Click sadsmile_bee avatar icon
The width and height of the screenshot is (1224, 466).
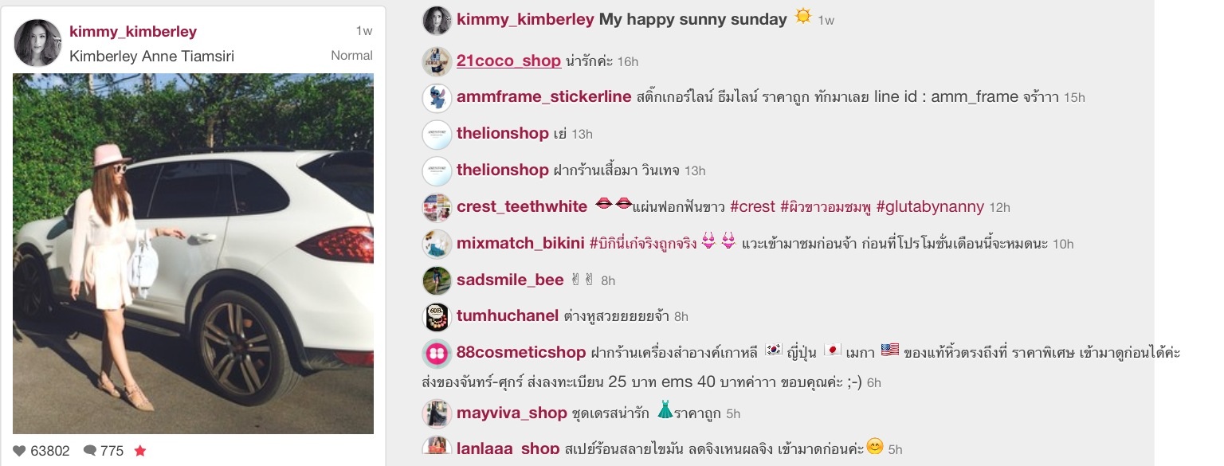(437, 280)
